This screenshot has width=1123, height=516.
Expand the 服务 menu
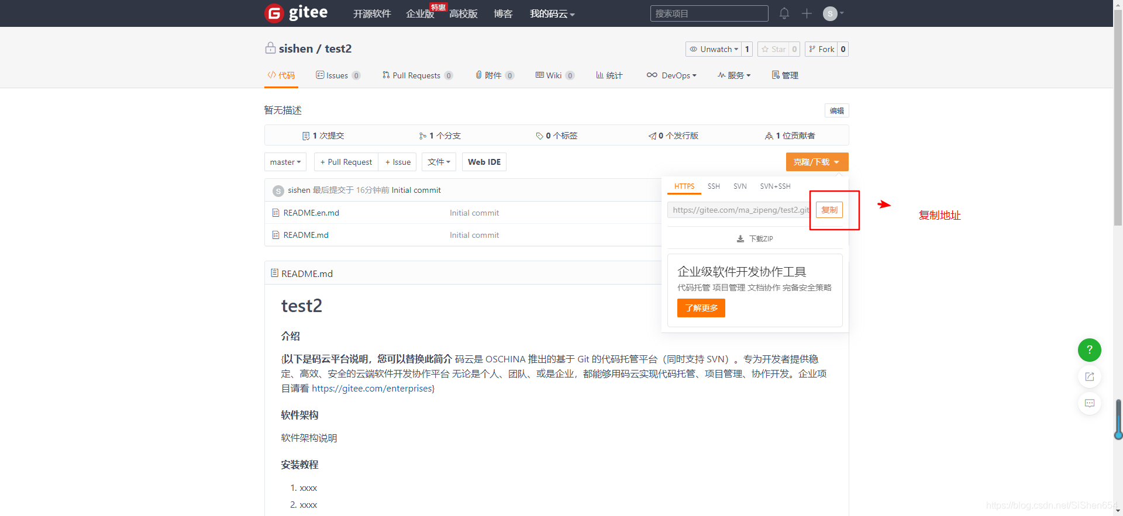click(x=734, y=75)
